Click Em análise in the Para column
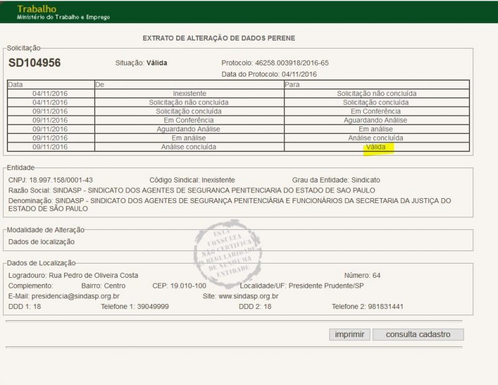The width and height of the screenshot is (498, 385). 376,129
